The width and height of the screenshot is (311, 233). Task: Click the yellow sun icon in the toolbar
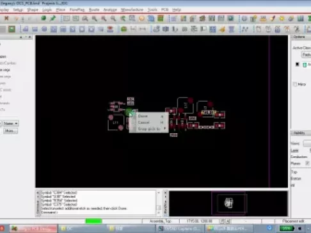point(282,19)
